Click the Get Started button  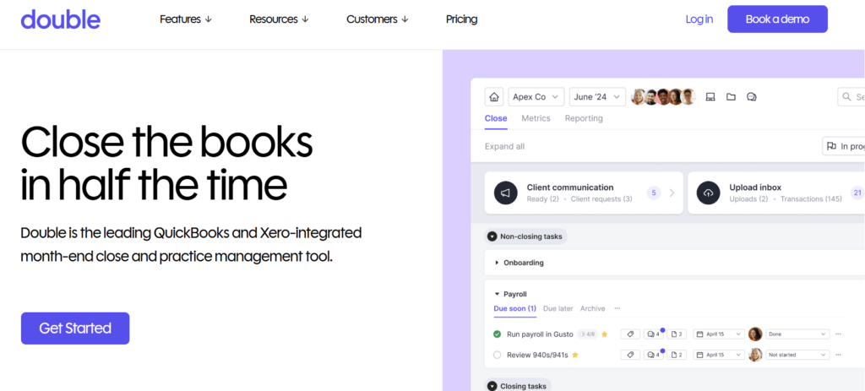[75, 329]
